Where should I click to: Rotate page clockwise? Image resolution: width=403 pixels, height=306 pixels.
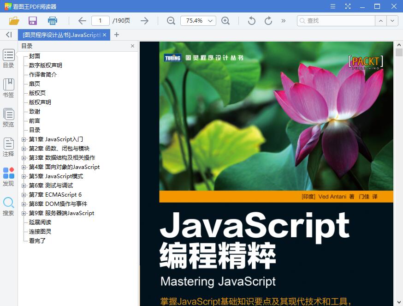(268, 21)
